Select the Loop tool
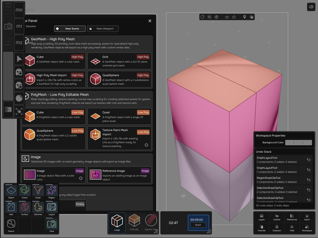Viewport: 318px width, 238px height. point(117,222)
